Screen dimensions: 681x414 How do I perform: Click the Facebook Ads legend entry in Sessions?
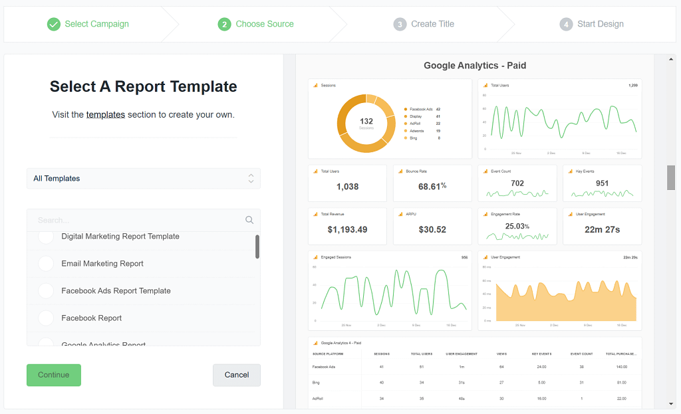[422, 110]
